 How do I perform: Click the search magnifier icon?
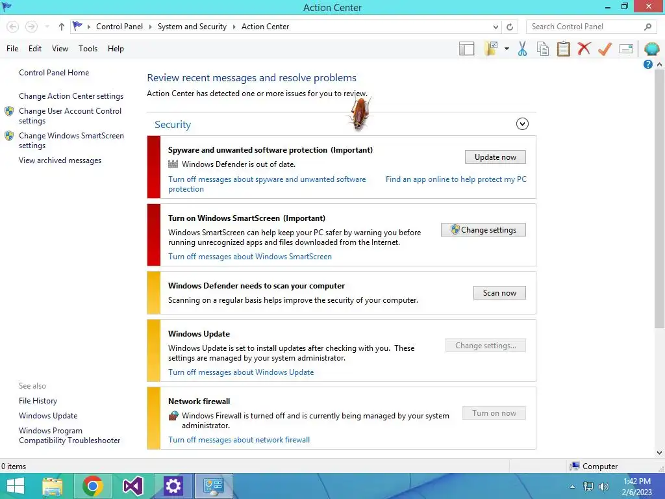[647, 27]
